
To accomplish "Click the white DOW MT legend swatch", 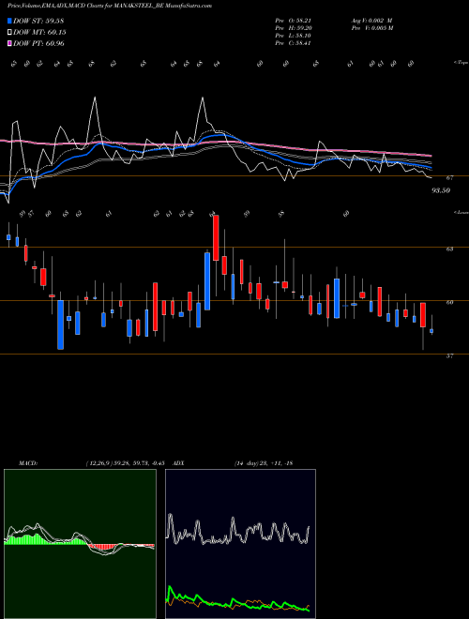I will click(9, 33).
